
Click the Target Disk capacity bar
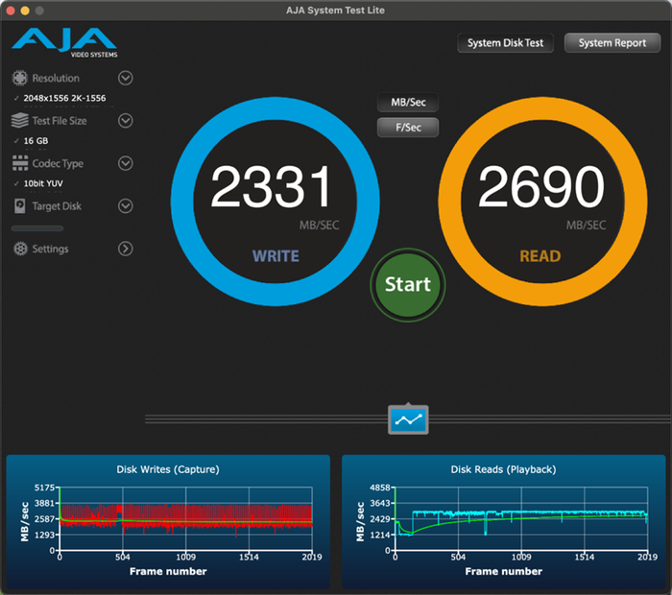click(37, 228)
